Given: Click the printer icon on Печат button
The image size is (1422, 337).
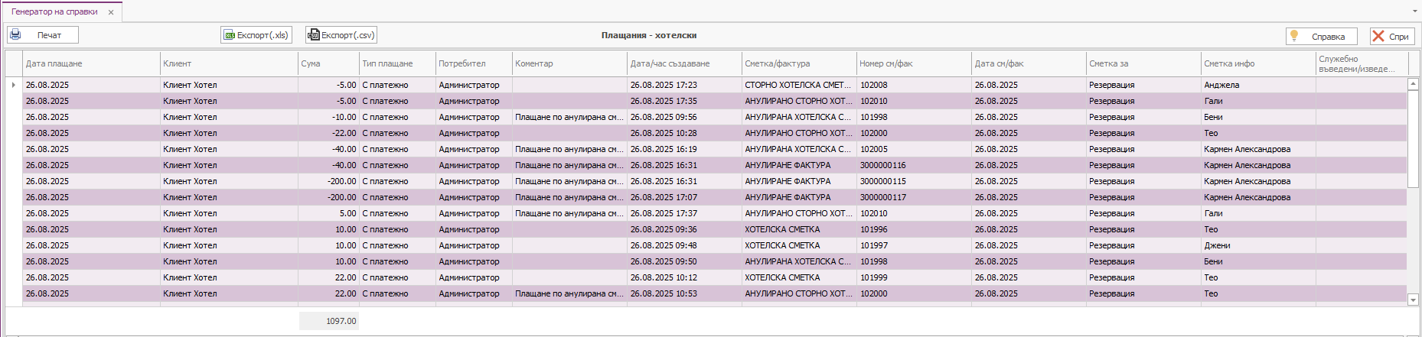Looking at the screenshot, I should (15, 35).
